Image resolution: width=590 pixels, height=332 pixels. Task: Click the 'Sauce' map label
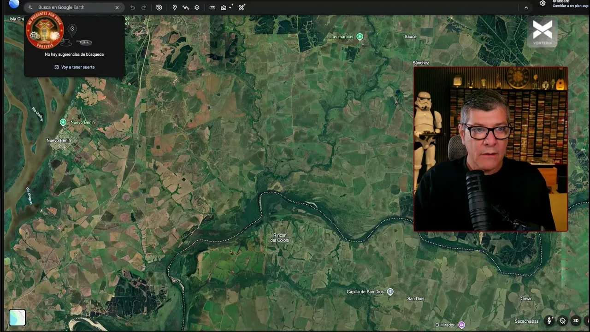point(410,36)
